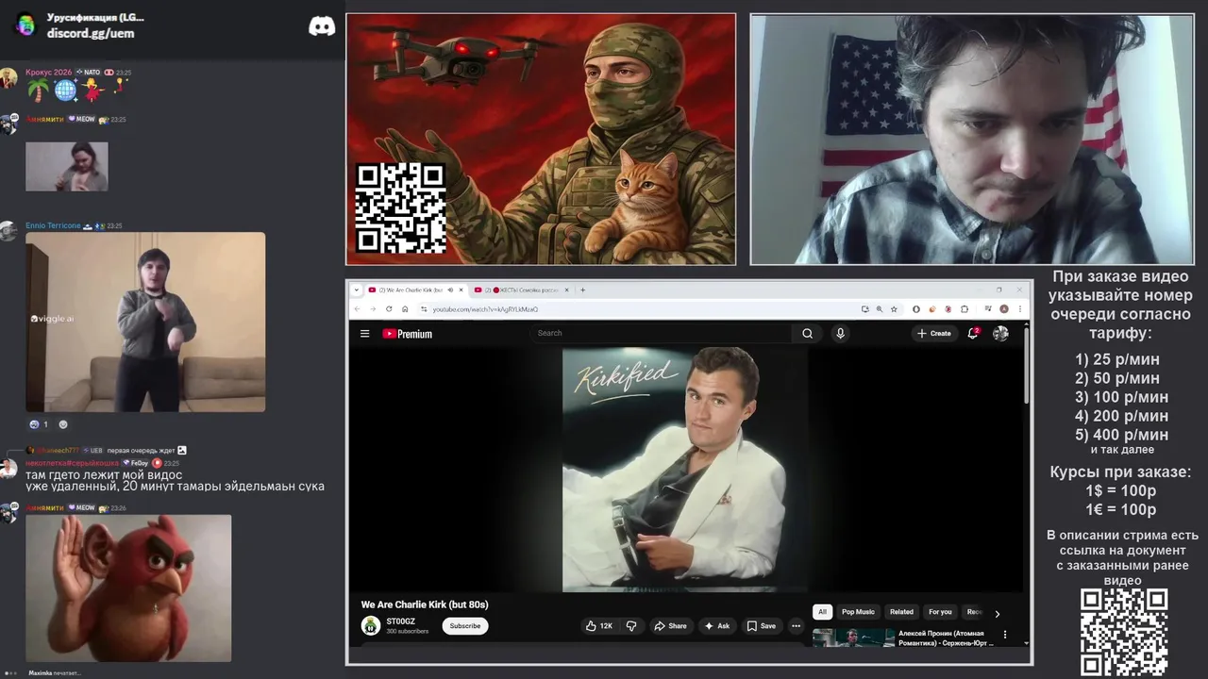Open YouTube account avatar menu
1208x679 pixels.
[1000, 333]
